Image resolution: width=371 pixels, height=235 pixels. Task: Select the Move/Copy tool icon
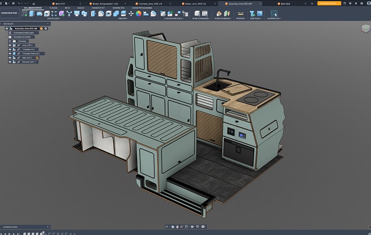point(131,13)
